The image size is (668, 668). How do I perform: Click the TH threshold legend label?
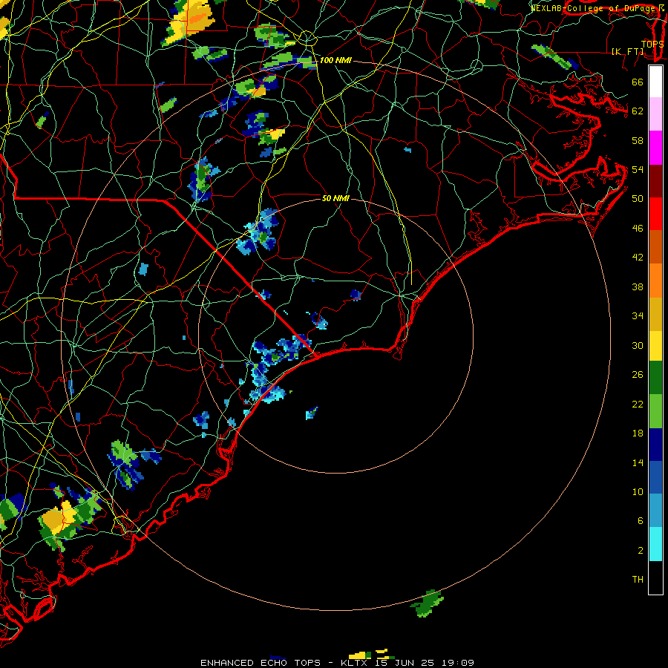(x=638, y=580)
